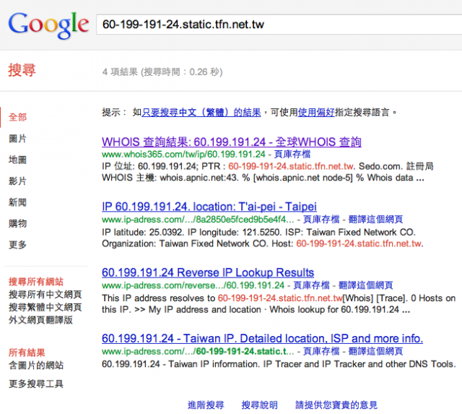
Task: Switch to 圖片 image results
Action: coord(17,139)
